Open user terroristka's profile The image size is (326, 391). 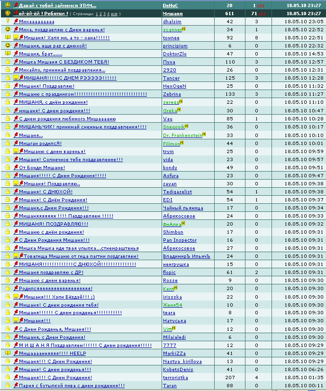click(175, 378)
